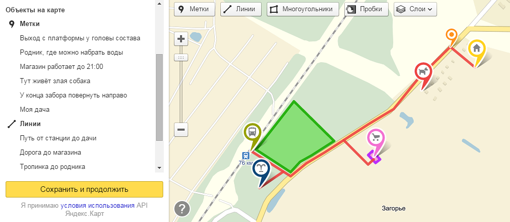
Task: Click Сохранить и продолжить button
Action: (84, 189)
